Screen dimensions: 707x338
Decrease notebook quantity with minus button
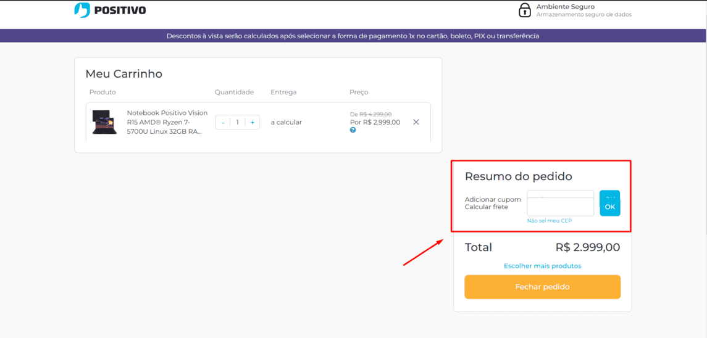click(x=223, y=122)
